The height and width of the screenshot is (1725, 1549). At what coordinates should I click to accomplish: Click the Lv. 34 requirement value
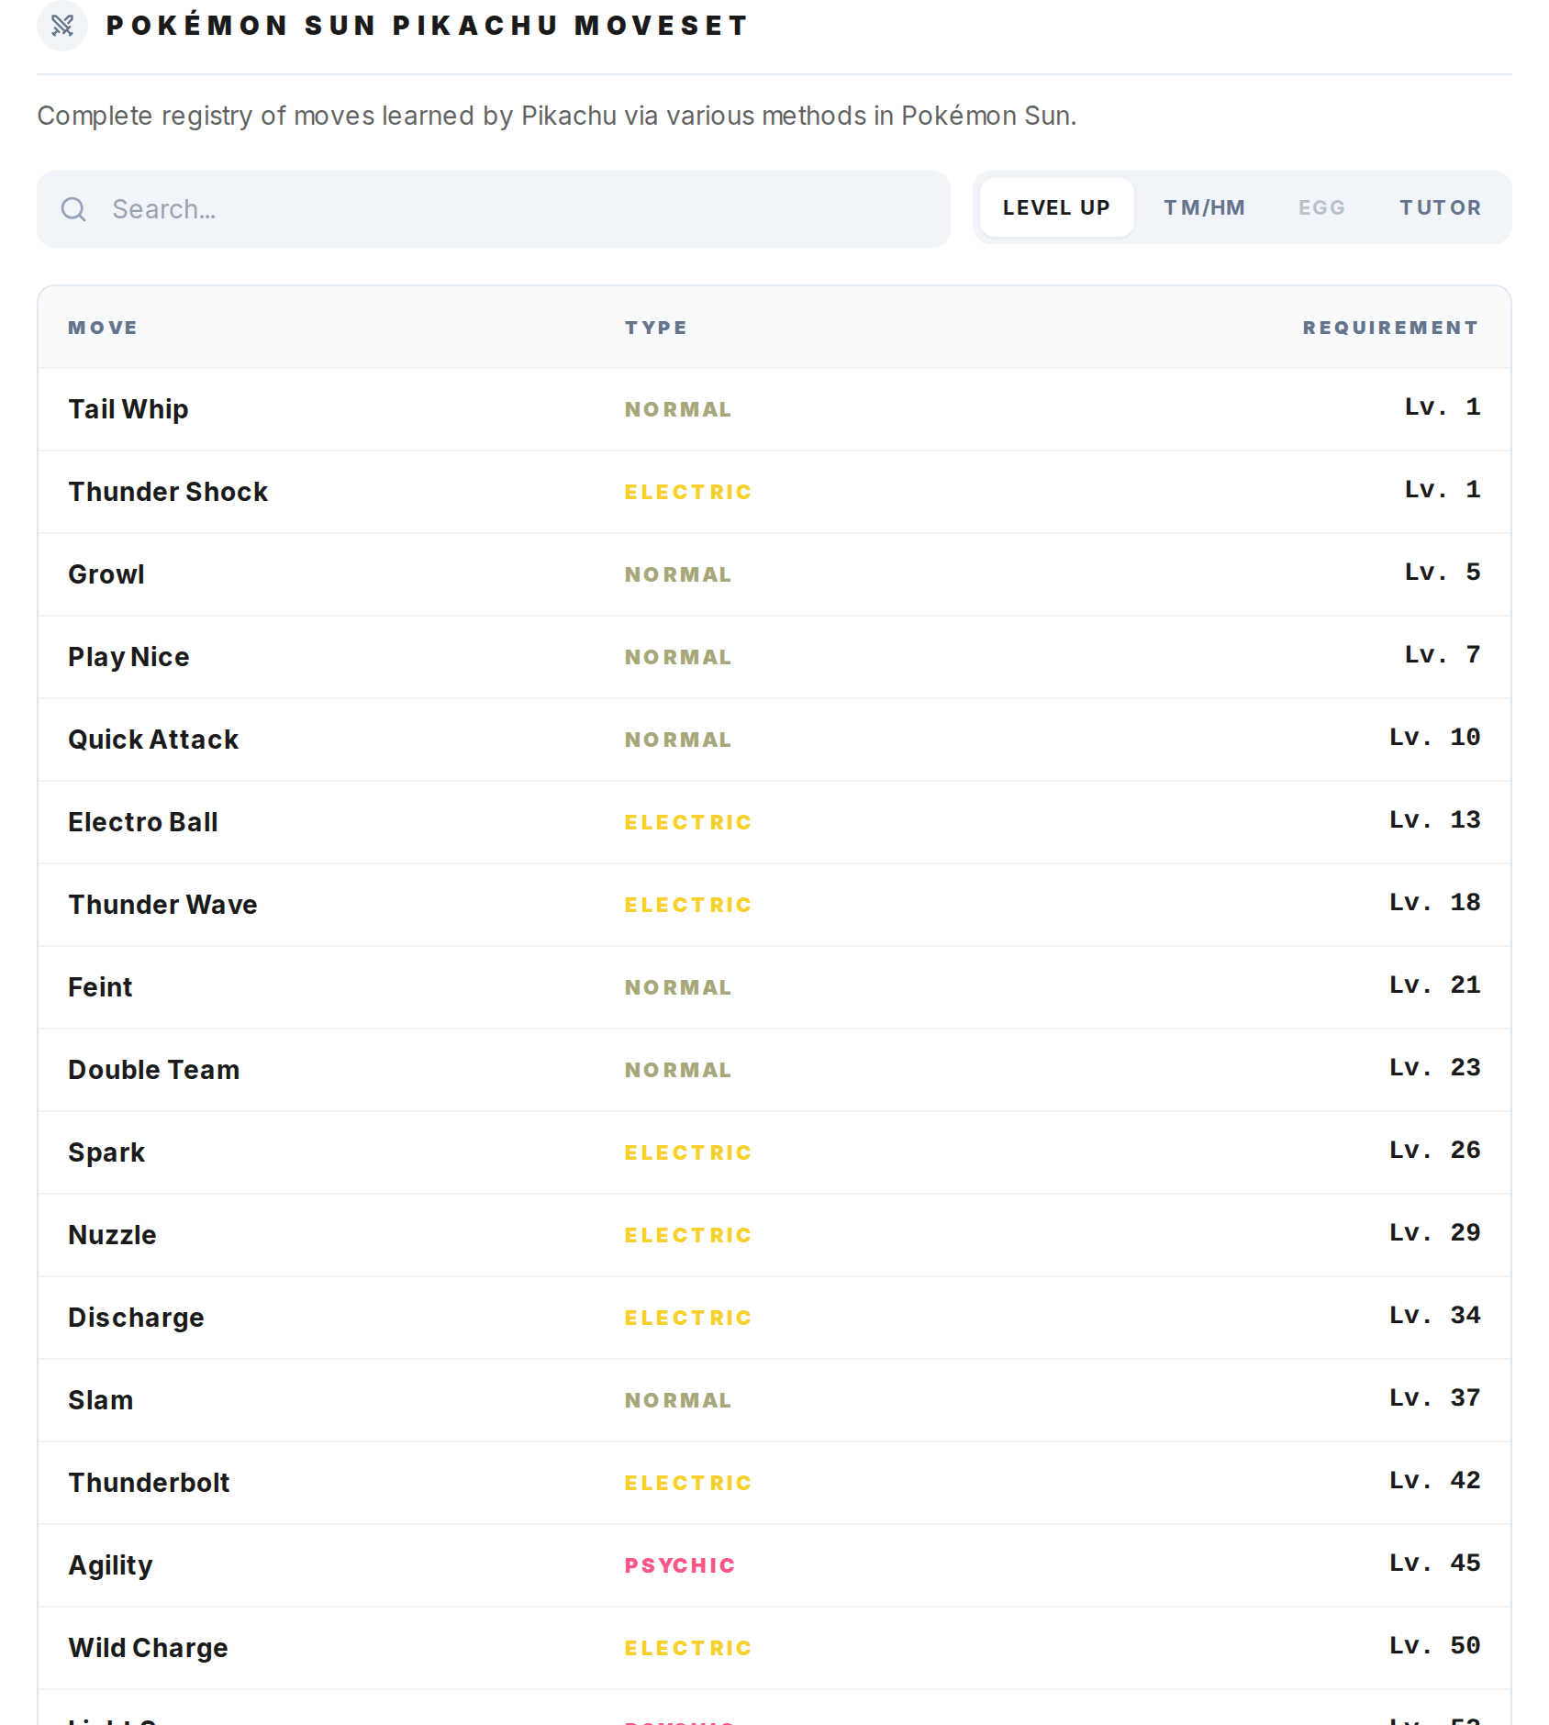[1435, 1316]
